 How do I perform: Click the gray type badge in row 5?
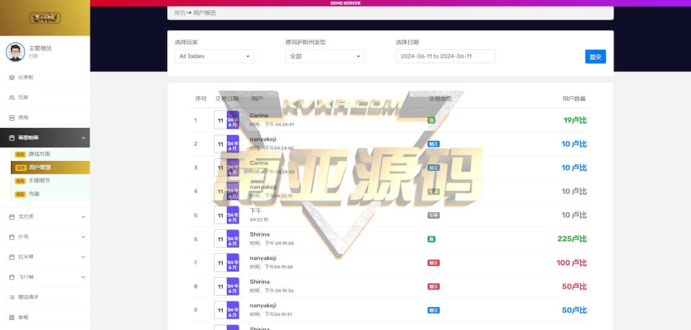click(x=433, y=215)
